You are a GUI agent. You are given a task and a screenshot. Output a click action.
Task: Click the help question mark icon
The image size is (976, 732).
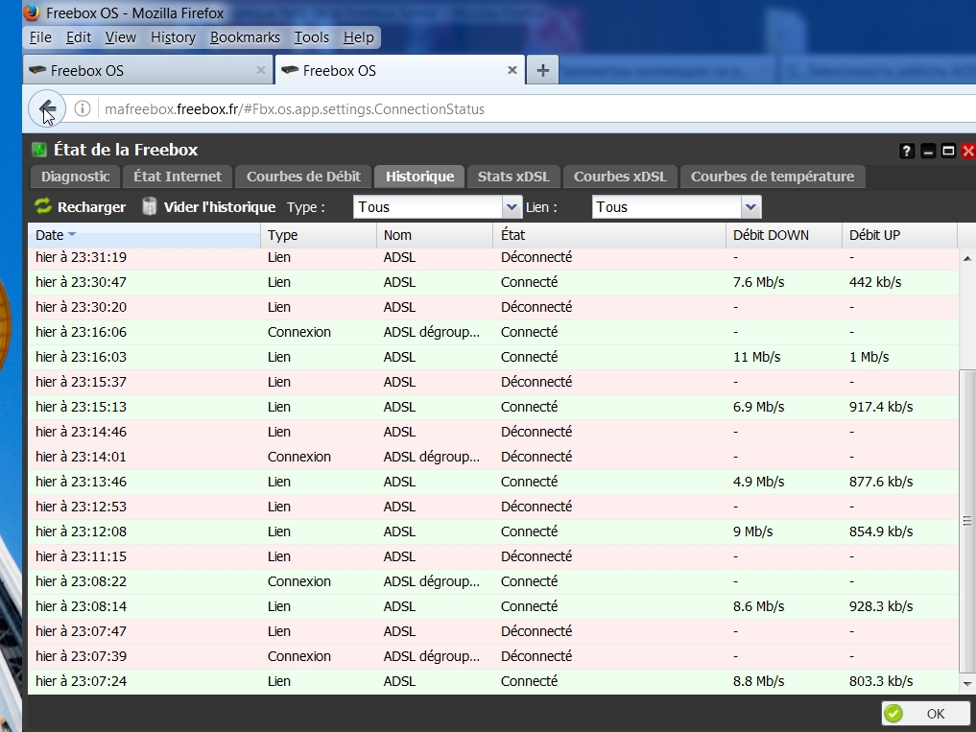coord(907,151)
